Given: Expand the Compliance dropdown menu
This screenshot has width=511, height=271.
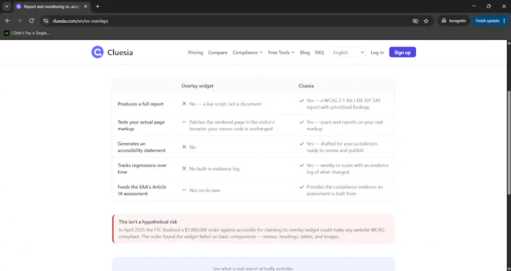Looking at the screenshot, I should pos(247,52).
